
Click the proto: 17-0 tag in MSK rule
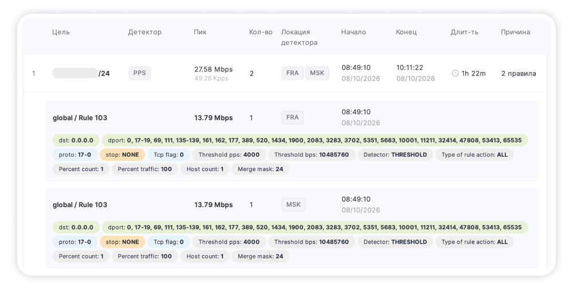click(75, 242)
